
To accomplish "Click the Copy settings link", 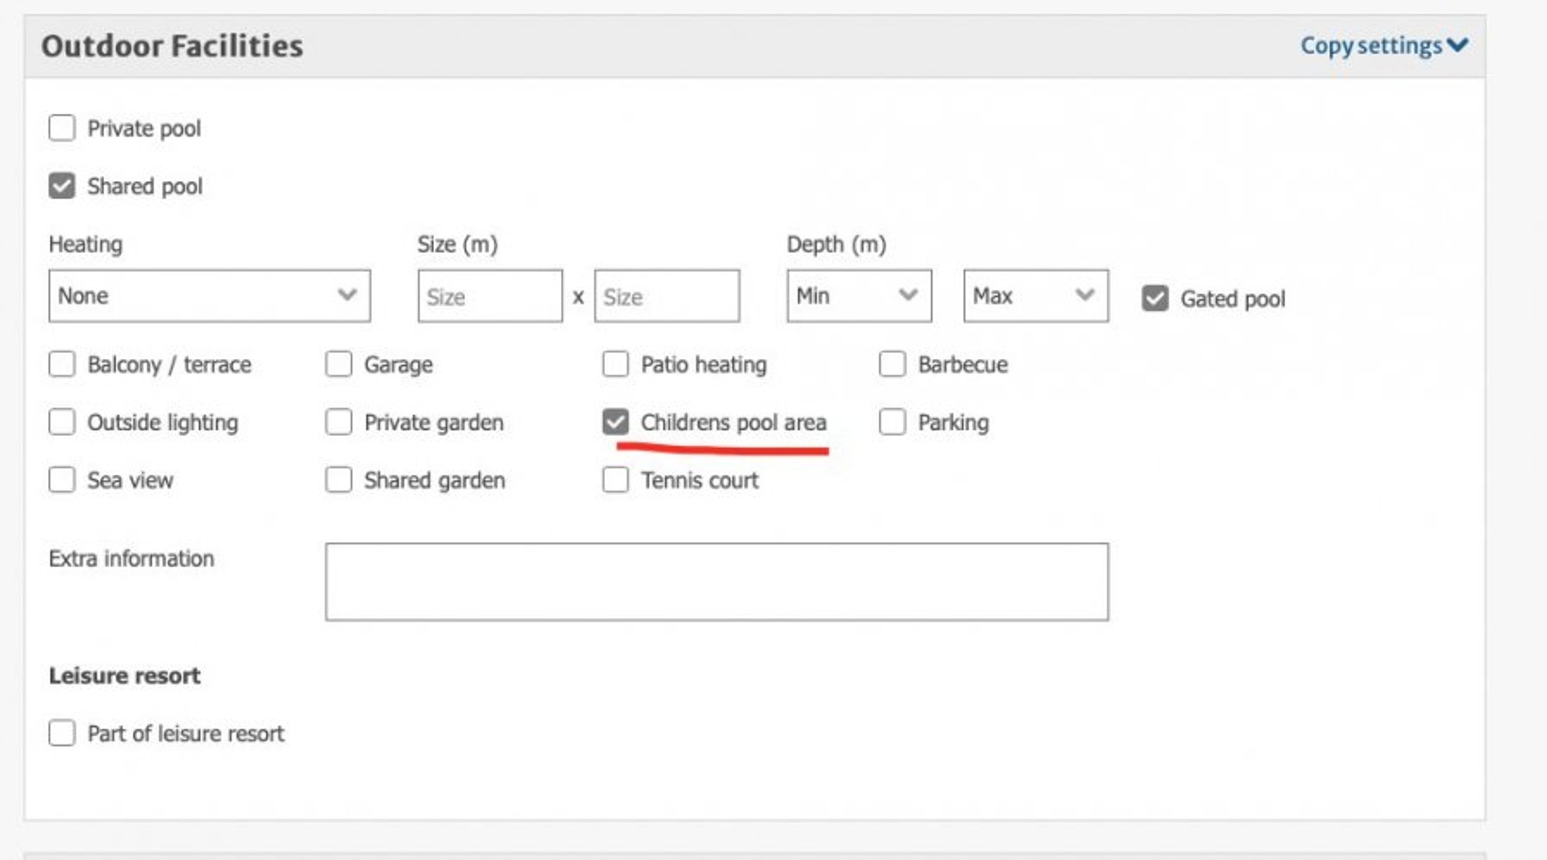I will click(1371, 46).
